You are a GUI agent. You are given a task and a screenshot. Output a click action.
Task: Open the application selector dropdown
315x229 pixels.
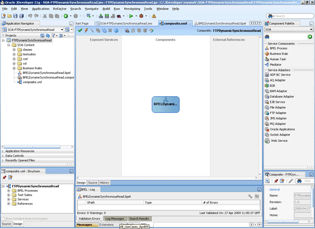tap(62, 29)
